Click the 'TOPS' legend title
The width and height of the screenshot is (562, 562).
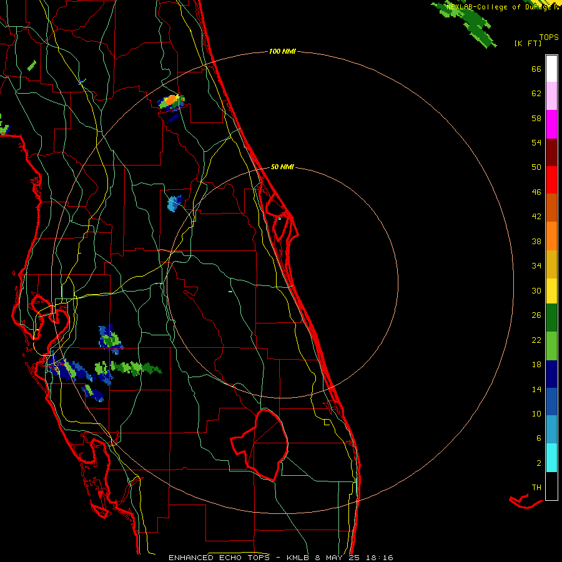point(549,37)
